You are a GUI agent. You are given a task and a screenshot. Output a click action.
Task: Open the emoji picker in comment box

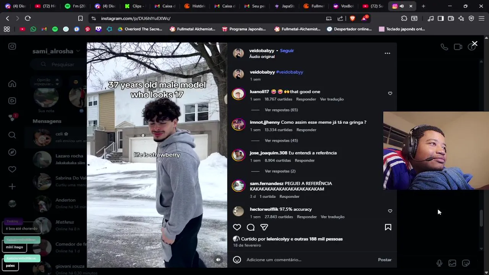(237, 260)
